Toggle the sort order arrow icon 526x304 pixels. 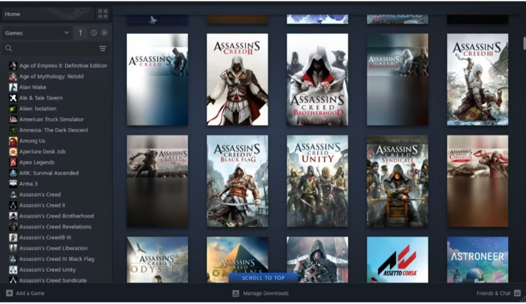[80, 33]
